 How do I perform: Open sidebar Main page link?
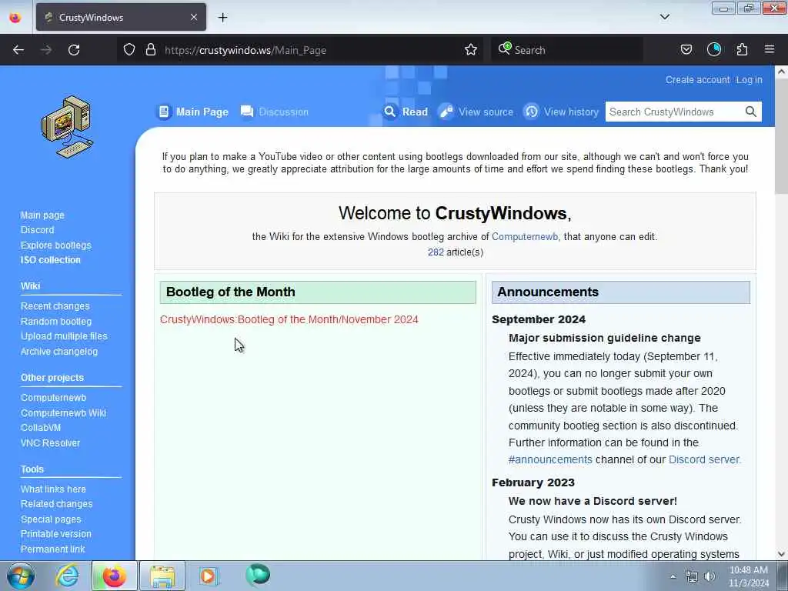click(x=42, y=215)
